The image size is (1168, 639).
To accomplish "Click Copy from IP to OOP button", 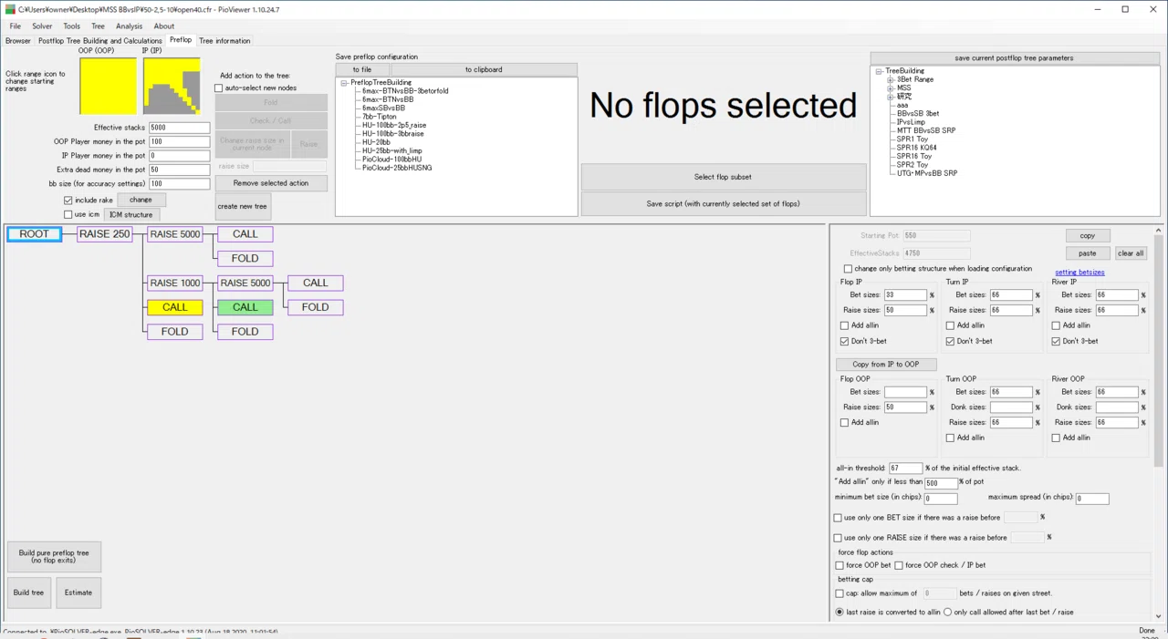I will click(886, 365).
